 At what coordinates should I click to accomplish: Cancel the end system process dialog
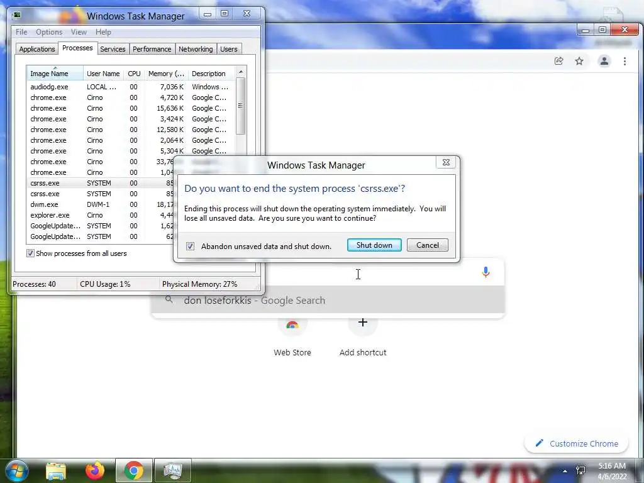(x=427, y=245)
